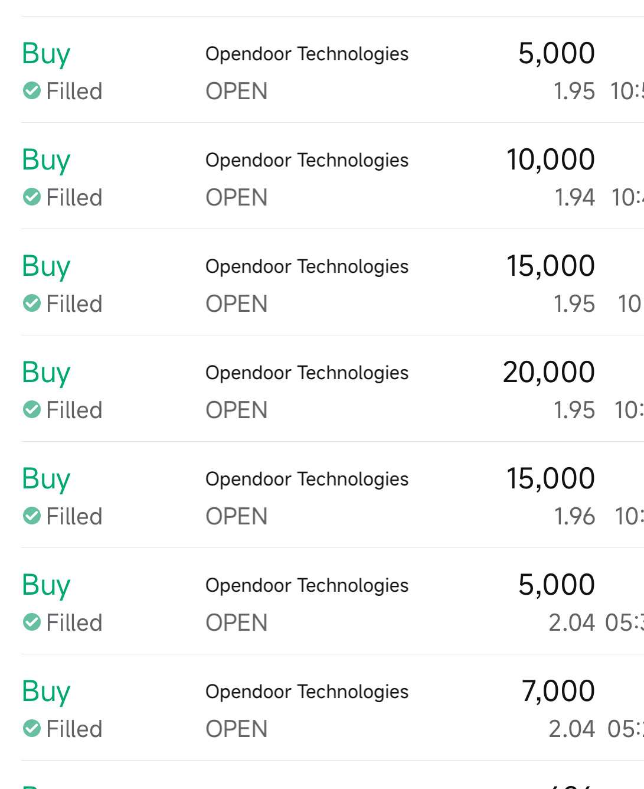The image size is (644, 789).
Task: Open the first Buy order of 5,000 shares
Action: click(332, 70)
